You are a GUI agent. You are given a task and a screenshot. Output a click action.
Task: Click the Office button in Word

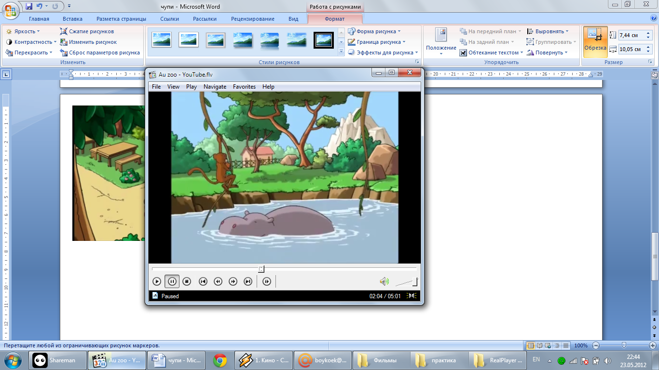[11, 11]
